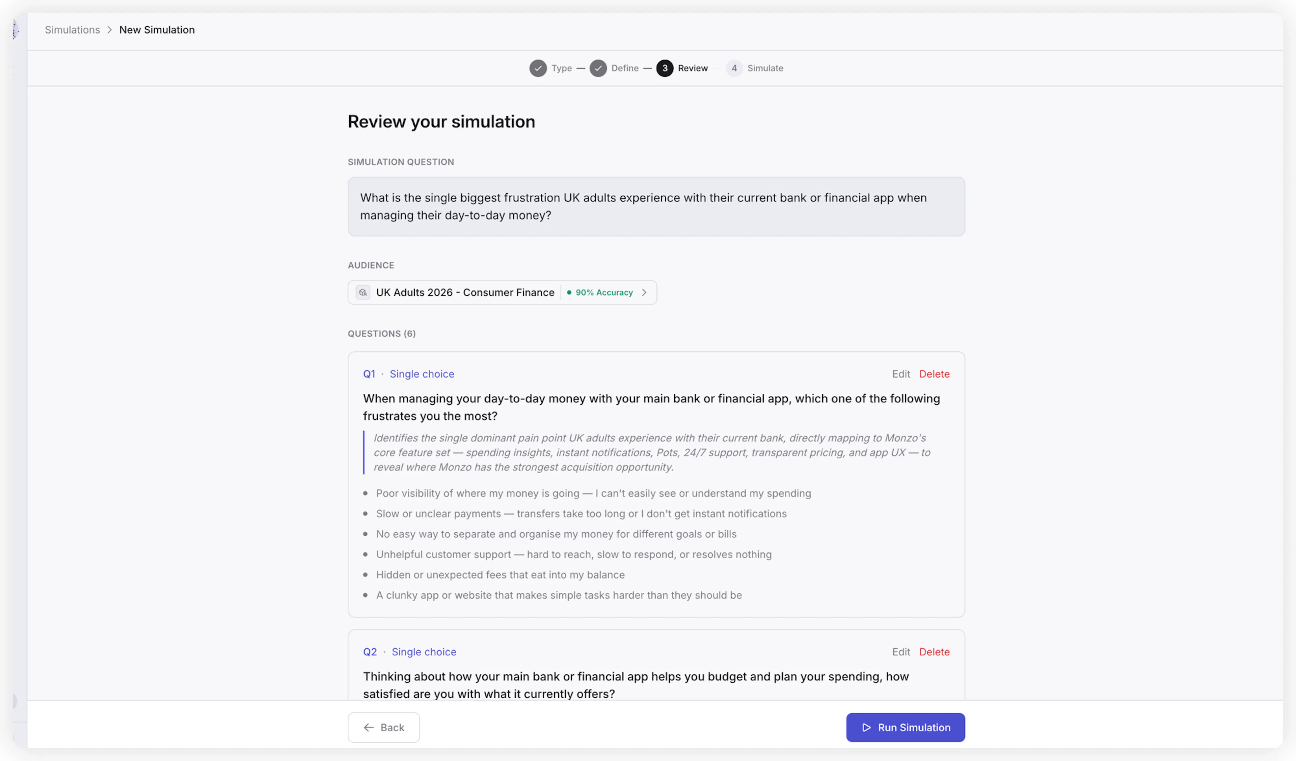
Task: Edit question Q2
Action: (x=900, y=652)
